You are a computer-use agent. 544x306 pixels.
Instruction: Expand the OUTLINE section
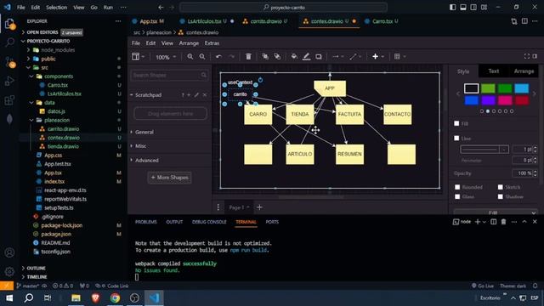pos(36,269)
